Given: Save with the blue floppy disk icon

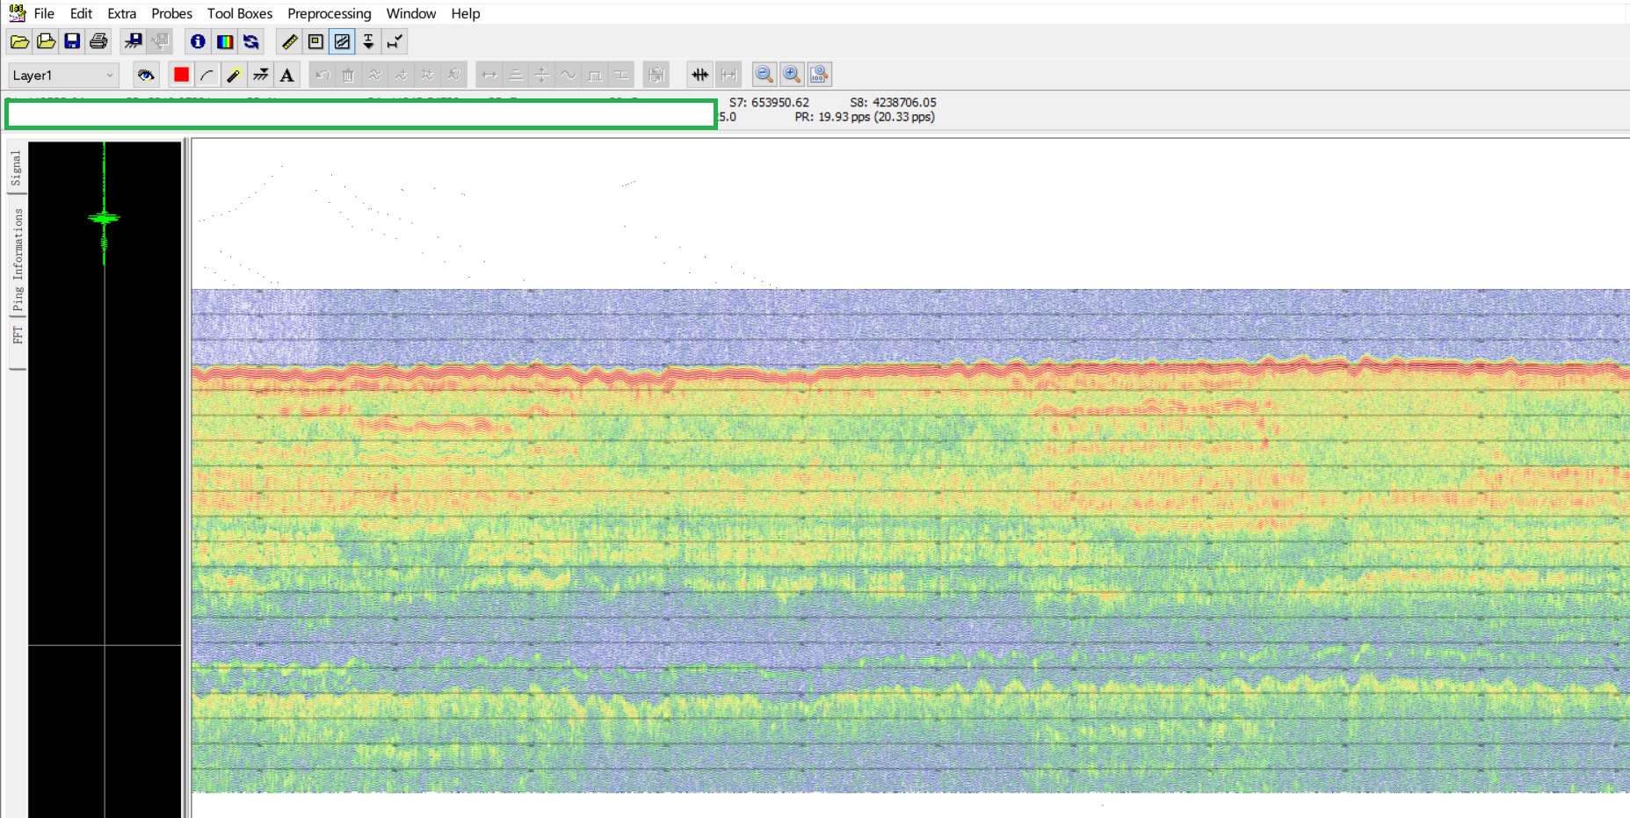Looking at the screenshot, I should click(72, 41).
